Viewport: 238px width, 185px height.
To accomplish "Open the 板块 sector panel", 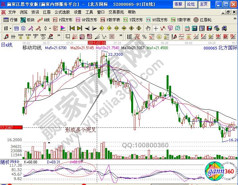I will tap(28, 20).
